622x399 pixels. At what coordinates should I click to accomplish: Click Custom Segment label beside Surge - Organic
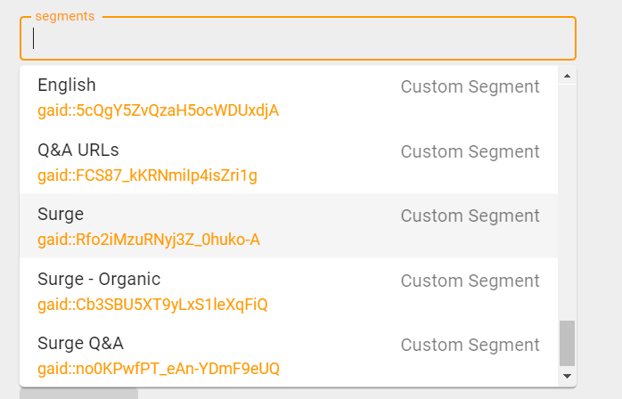pyautogui.click(x=470, y=281)
